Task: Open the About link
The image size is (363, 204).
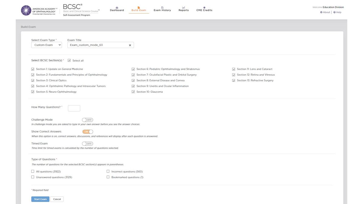Action: (325, 12)
